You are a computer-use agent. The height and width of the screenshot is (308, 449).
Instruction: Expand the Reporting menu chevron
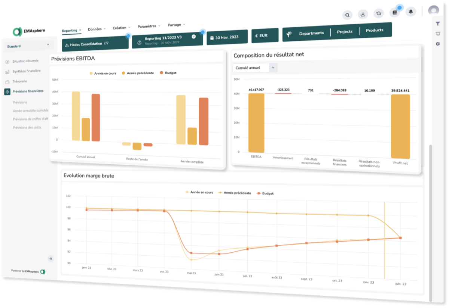(80, 30)
